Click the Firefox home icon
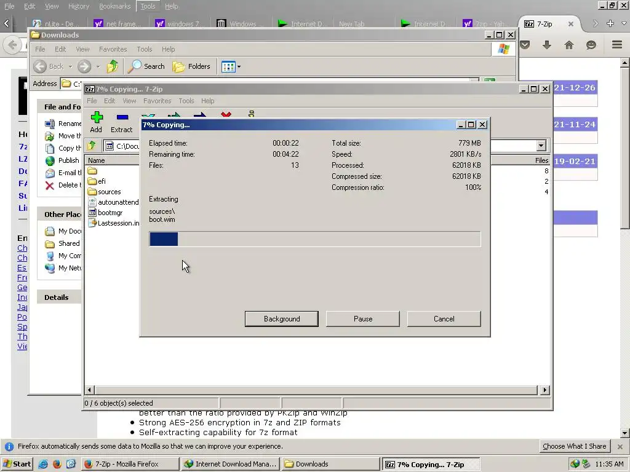Image resolution: width=630 pixels, height=472 pixels. coord(569,45)
